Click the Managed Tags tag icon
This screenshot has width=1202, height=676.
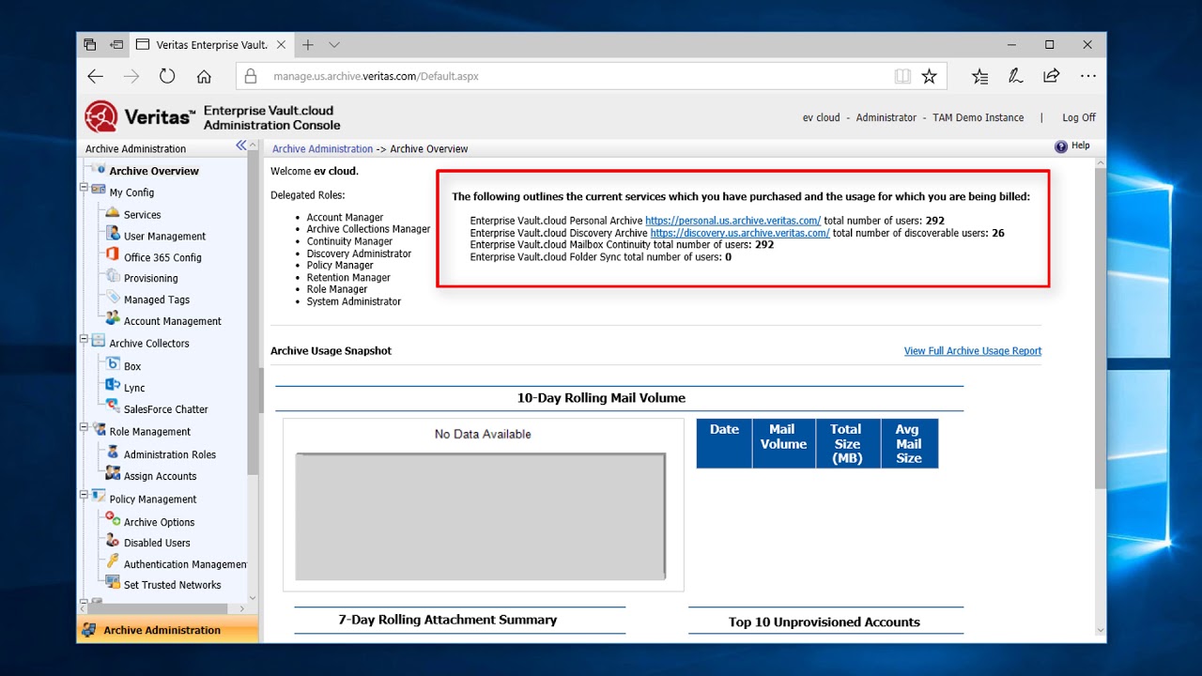(113, 299)
